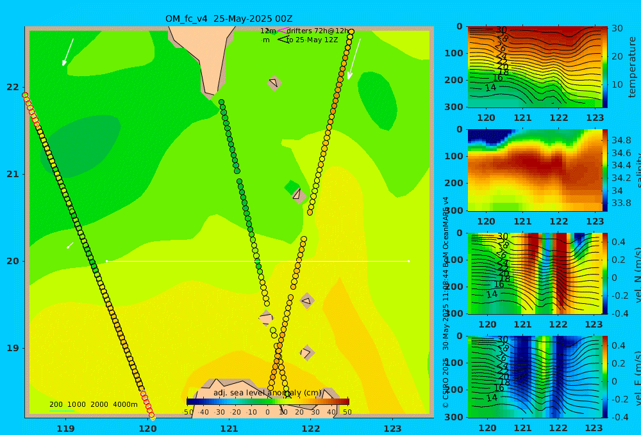Image resolution: width=641 pixels, height=435 pixels.
Task: Click the sea level anomaly colorbar
Action: pyautogui.click(x=268, y=401)
